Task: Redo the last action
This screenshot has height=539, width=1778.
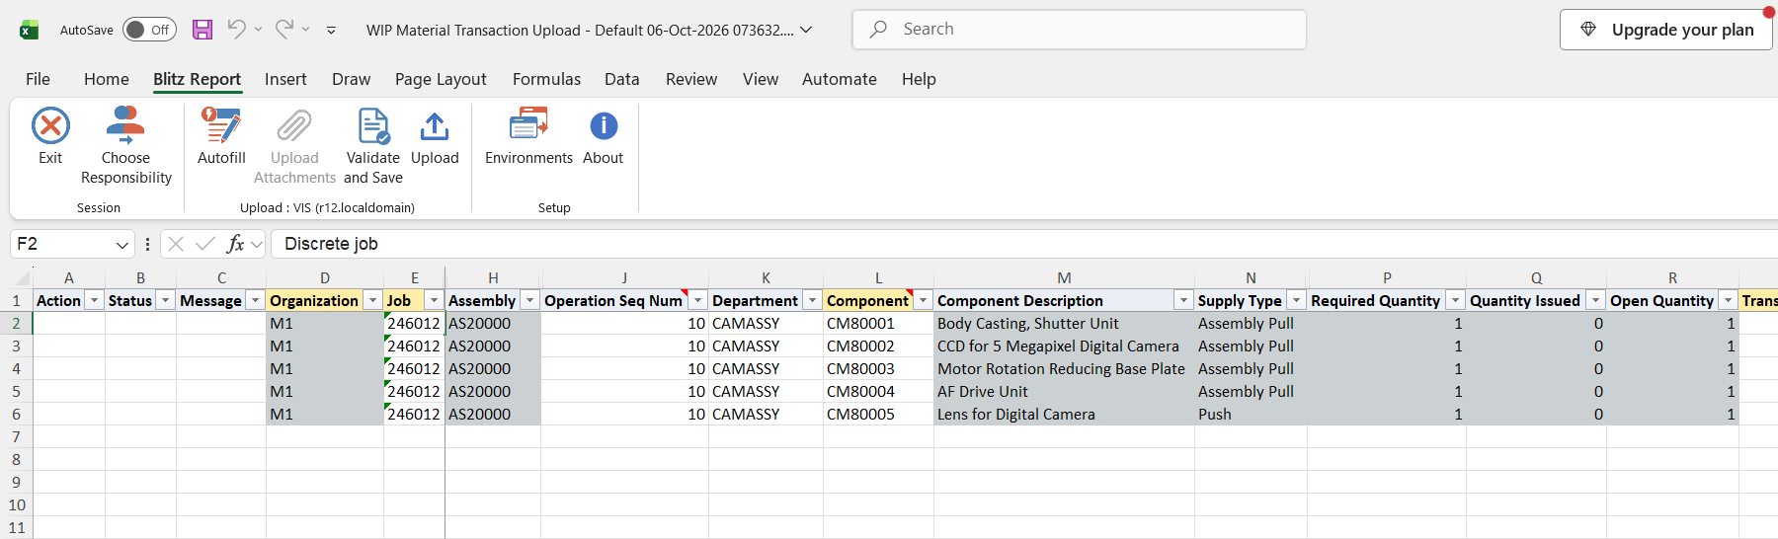Action: 284,30
